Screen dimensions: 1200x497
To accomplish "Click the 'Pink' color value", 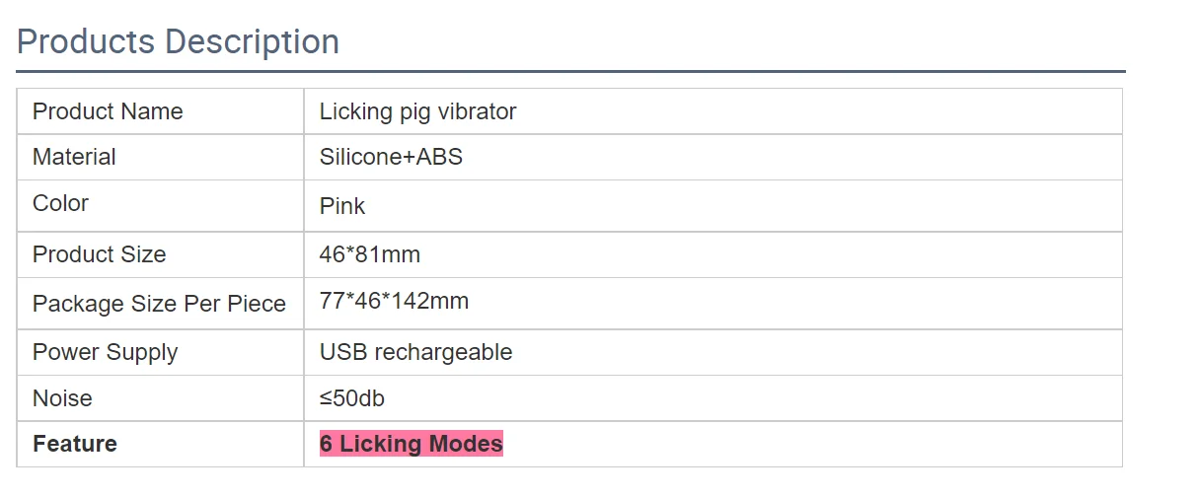I will point(342,206).
